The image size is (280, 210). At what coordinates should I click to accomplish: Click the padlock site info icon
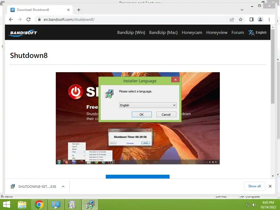click(39, 19)
